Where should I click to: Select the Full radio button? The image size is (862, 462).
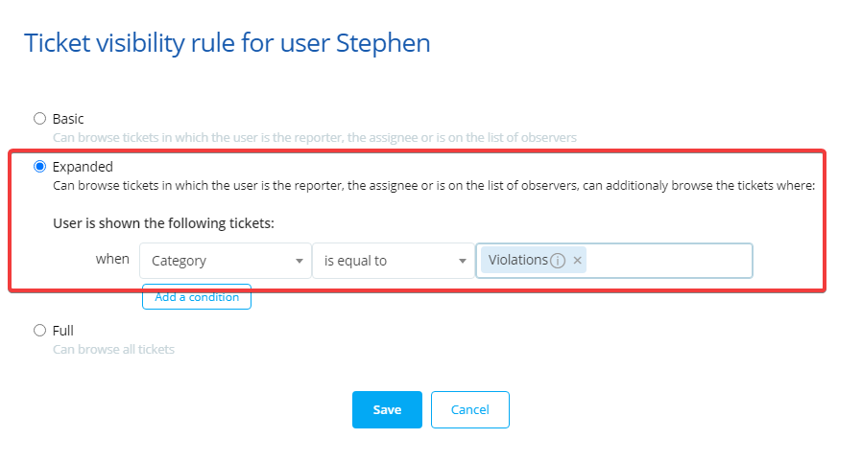(x=39, y=331)
